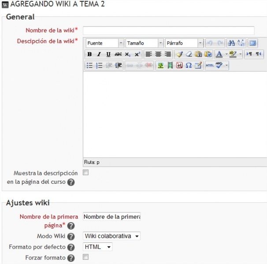Click the Nombre de la primera página field
The width and height of the screenshot is (267, 264).
point(111,216)
